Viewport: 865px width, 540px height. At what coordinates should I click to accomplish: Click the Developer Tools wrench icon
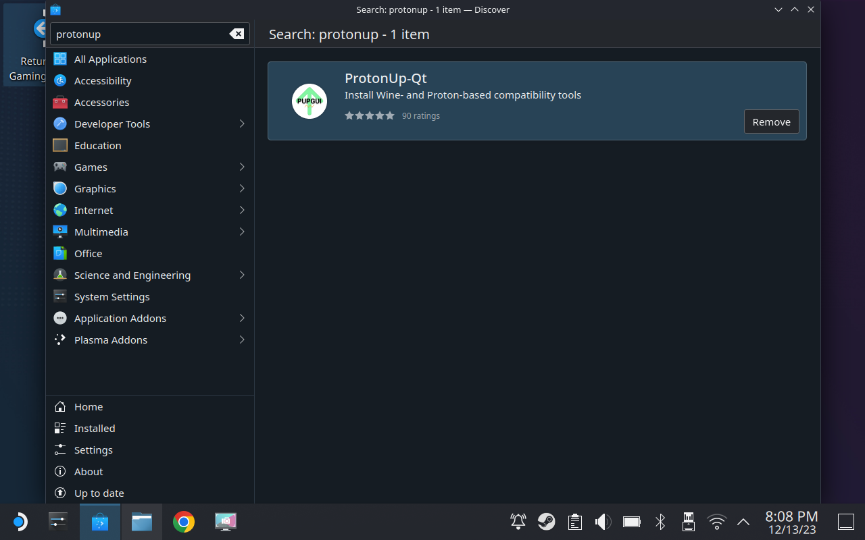(60, 124)
